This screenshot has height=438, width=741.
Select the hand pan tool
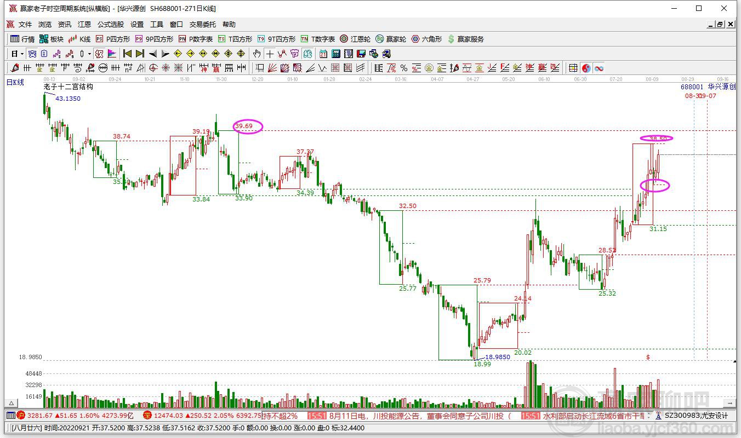pos(256,54)
